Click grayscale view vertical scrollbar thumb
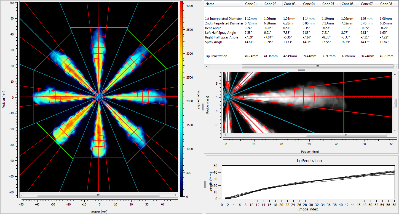Screen dimensions: 399x214 pyautogui.click(x=395, y=102)
